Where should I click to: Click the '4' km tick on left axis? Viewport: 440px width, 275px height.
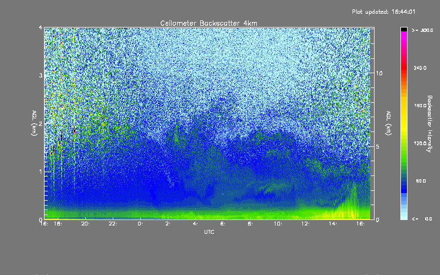[x=41, y=28]
